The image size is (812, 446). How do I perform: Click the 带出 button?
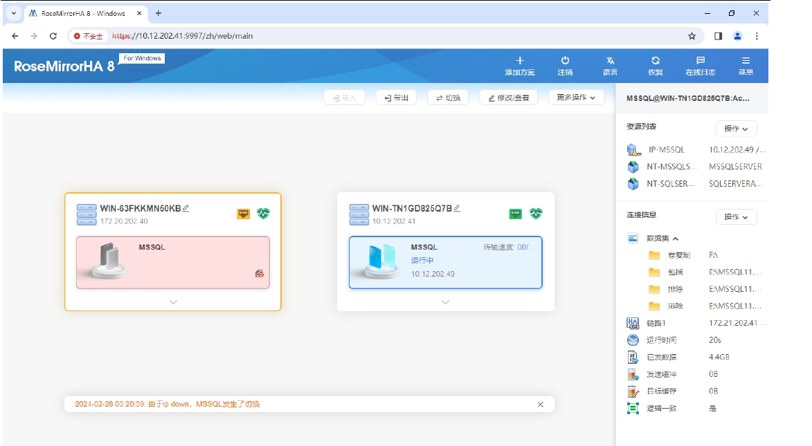coord(397,97)
